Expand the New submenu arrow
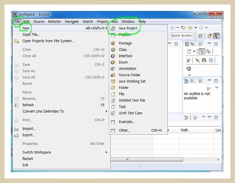The height and width of the screenshot is (183, 235). point(106,28)
